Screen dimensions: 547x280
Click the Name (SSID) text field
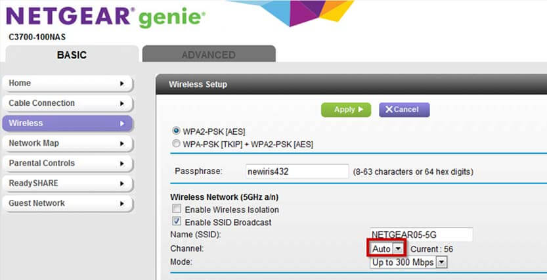421,235
